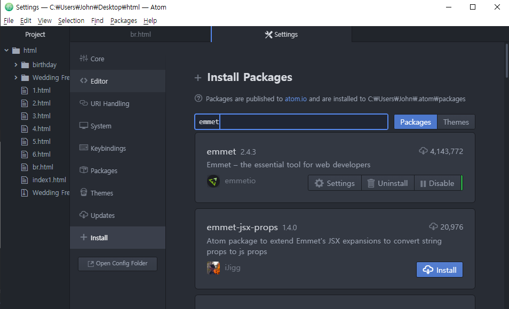
Task: Select the Packages search filter
Action: point(415,122)
